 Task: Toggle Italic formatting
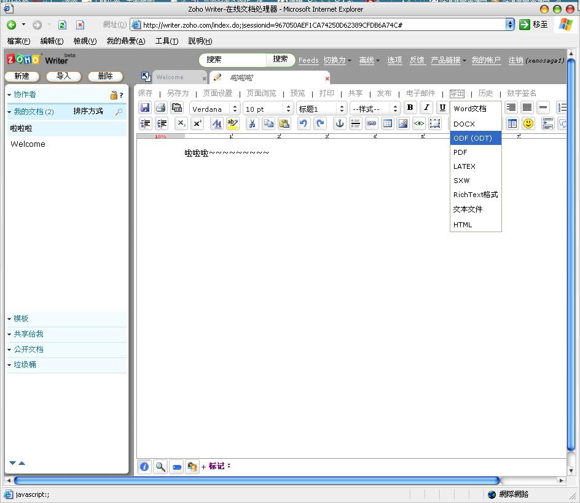coord(426,107)
